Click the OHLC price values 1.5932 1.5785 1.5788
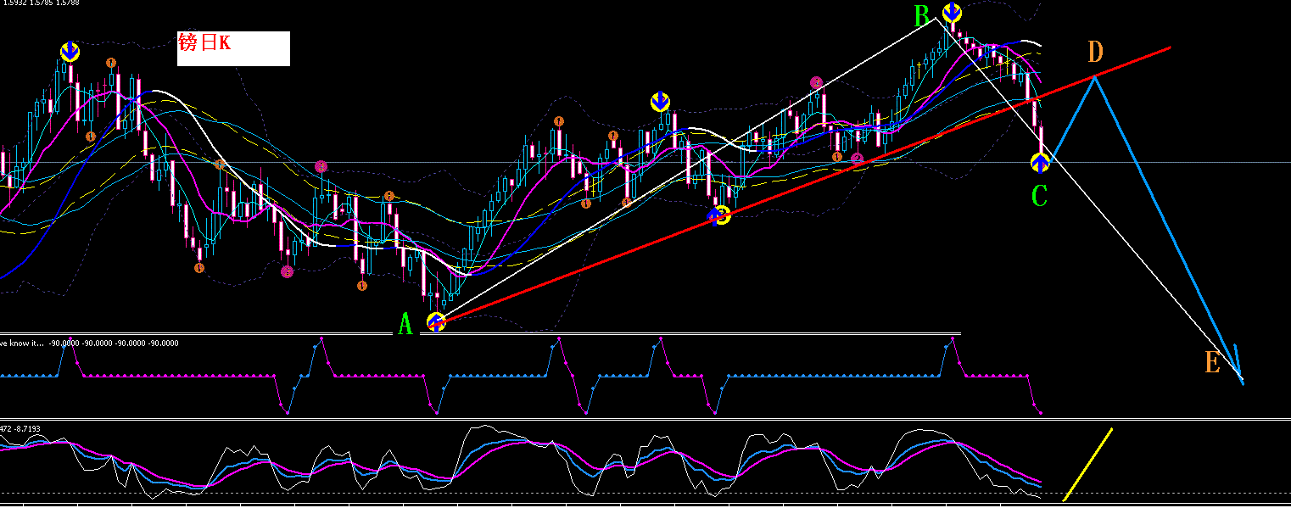 click(x=42, y=3)
